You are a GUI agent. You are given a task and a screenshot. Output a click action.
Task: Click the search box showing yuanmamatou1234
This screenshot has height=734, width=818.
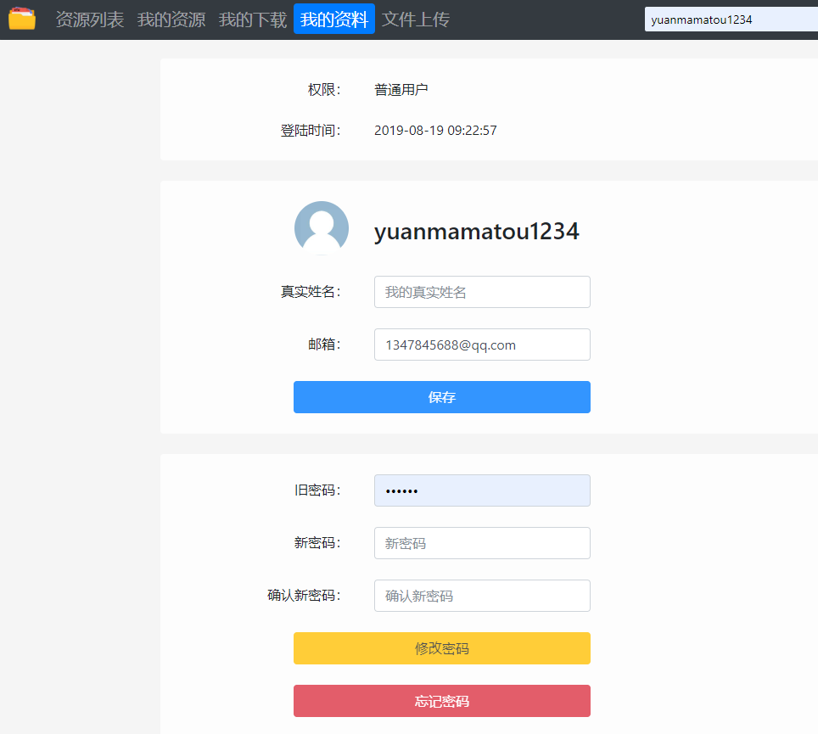coord(731,19)
